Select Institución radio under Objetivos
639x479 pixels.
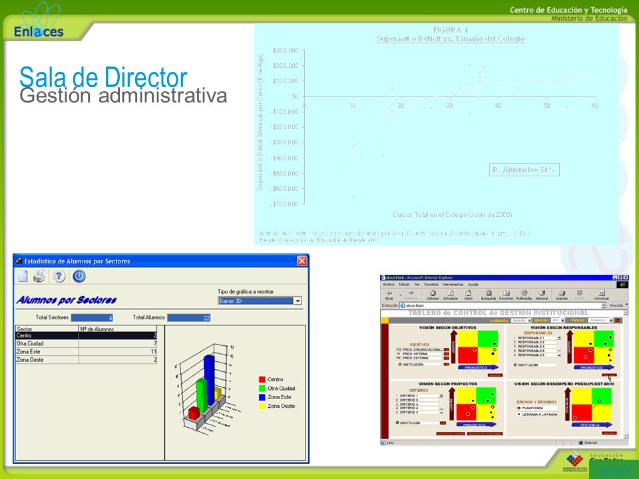(x=400, y=365)
